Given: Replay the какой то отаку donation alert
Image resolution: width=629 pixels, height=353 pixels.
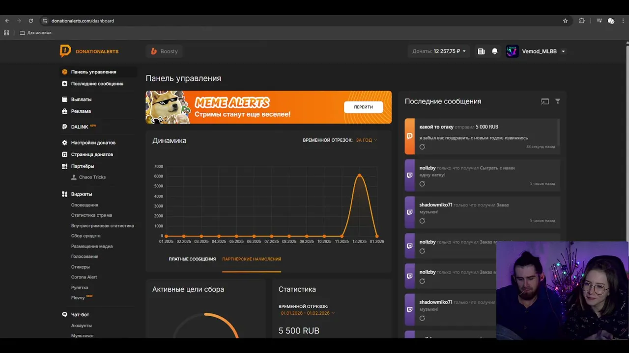Looking at the screenshot, I should tap(422, 147).
